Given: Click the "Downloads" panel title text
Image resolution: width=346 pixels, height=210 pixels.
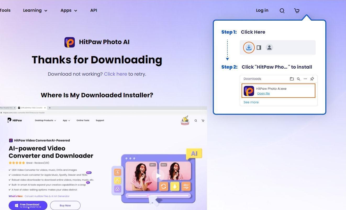Looking at the screenshot, I should [252, 79].
